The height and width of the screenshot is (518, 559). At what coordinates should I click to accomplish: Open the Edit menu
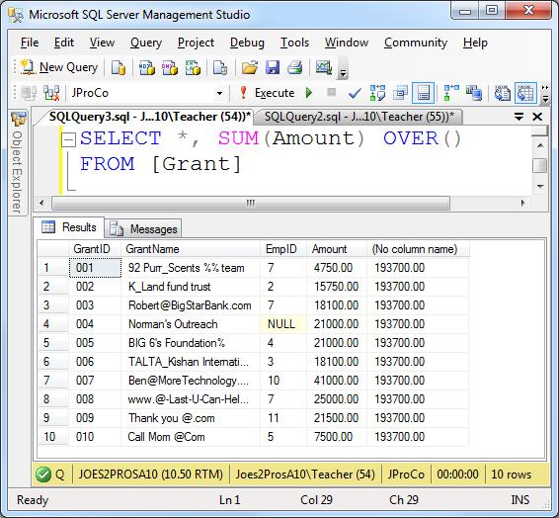pyautogui.click(x=64, y=43)
